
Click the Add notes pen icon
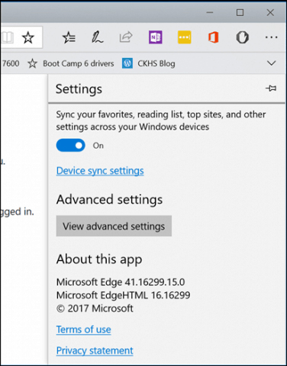(97, 37)
